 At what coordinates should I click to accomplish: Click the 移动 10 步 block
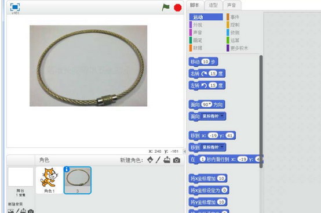point(203,62)
